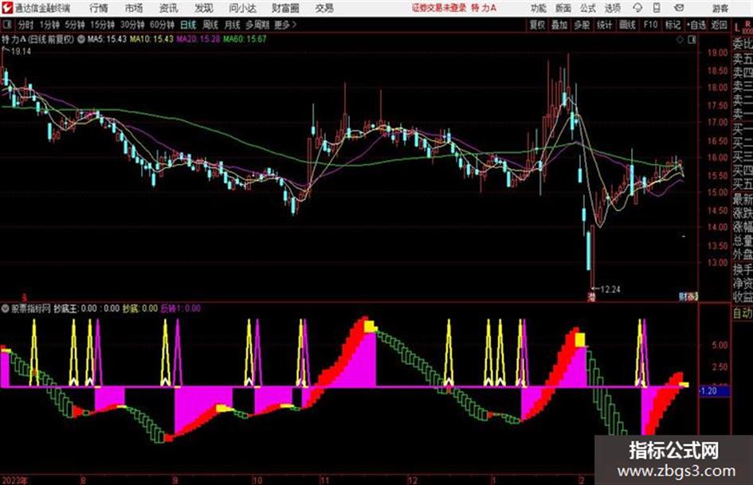Expand the 股票指标网 indicator settings arrow
The height and width of the screenshot is (485, 753).
coord(6,308)
